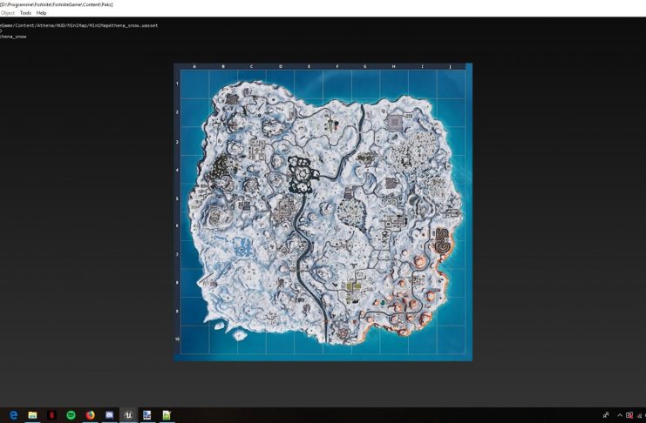Image resolution: width=646 pixels, height=423 pixels.
Task: Switch to Firefox in the taskbar
Action: (90, 415)
